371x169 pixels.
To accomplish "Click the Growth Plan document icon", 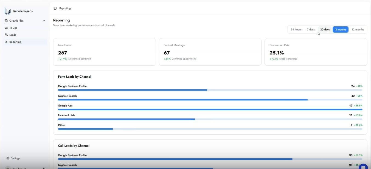I will tap(6, 21).
